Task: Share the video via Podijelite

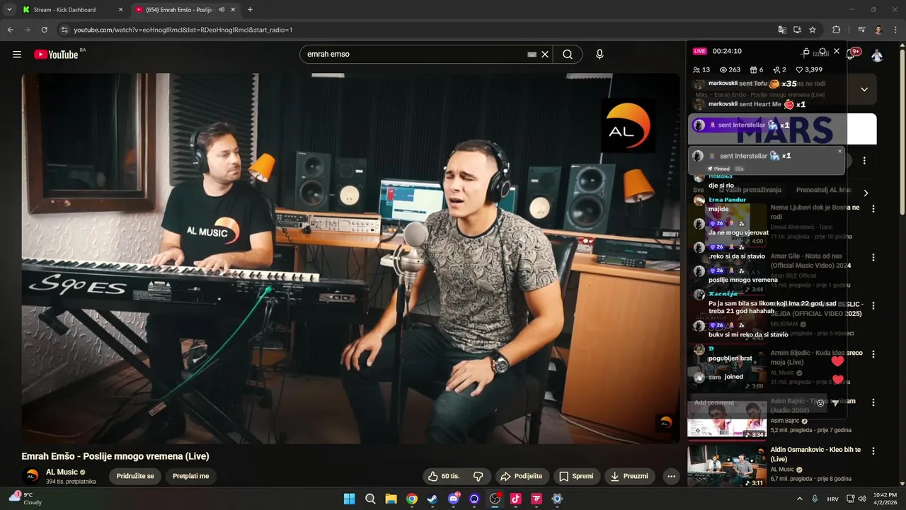Action: tap(522, 476)
